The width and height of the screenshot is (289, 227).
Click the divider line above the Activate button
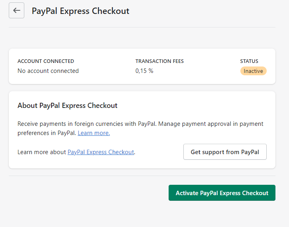tap(142, 176)
